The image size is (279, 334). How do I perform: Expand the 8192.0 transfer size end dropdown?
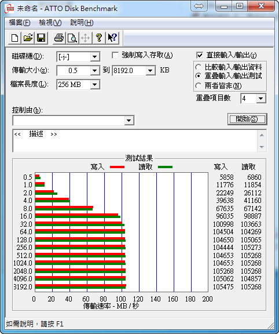point(150,71)
